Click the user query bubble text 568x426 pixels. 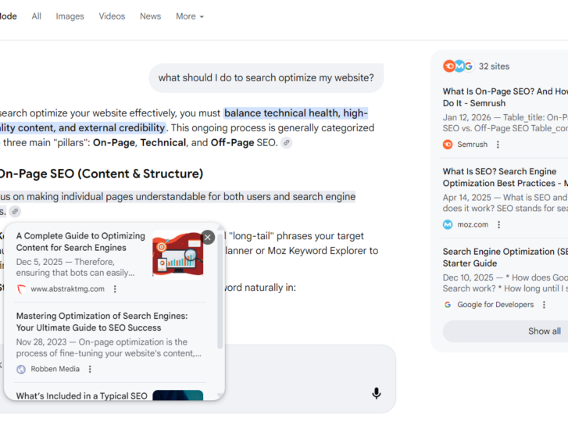266,78
